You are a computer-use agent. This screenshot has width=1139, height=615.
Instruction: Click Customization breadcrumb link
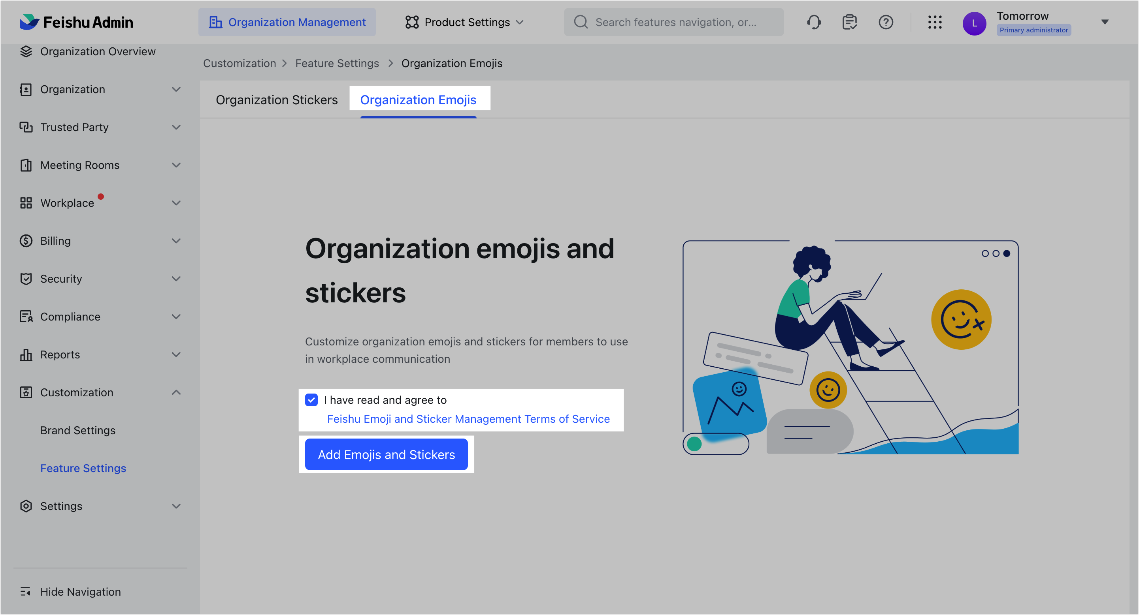[239, 64]
